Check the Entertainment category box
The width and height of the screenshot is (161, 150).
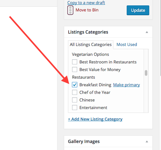pyautogui.click(x=75, y=108)
